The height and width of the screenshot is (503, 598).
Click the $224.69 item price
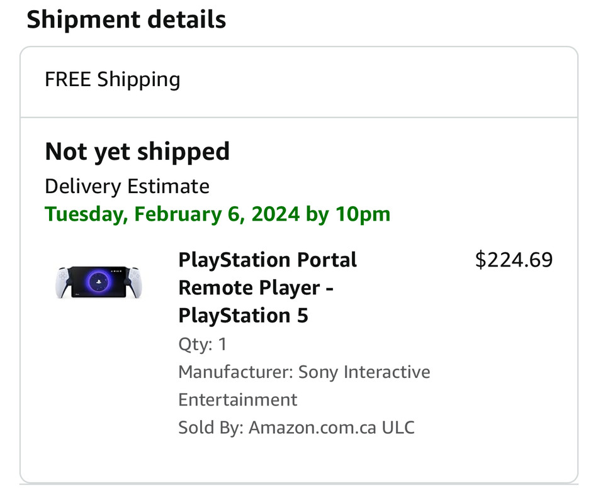[x=514, y=260]
